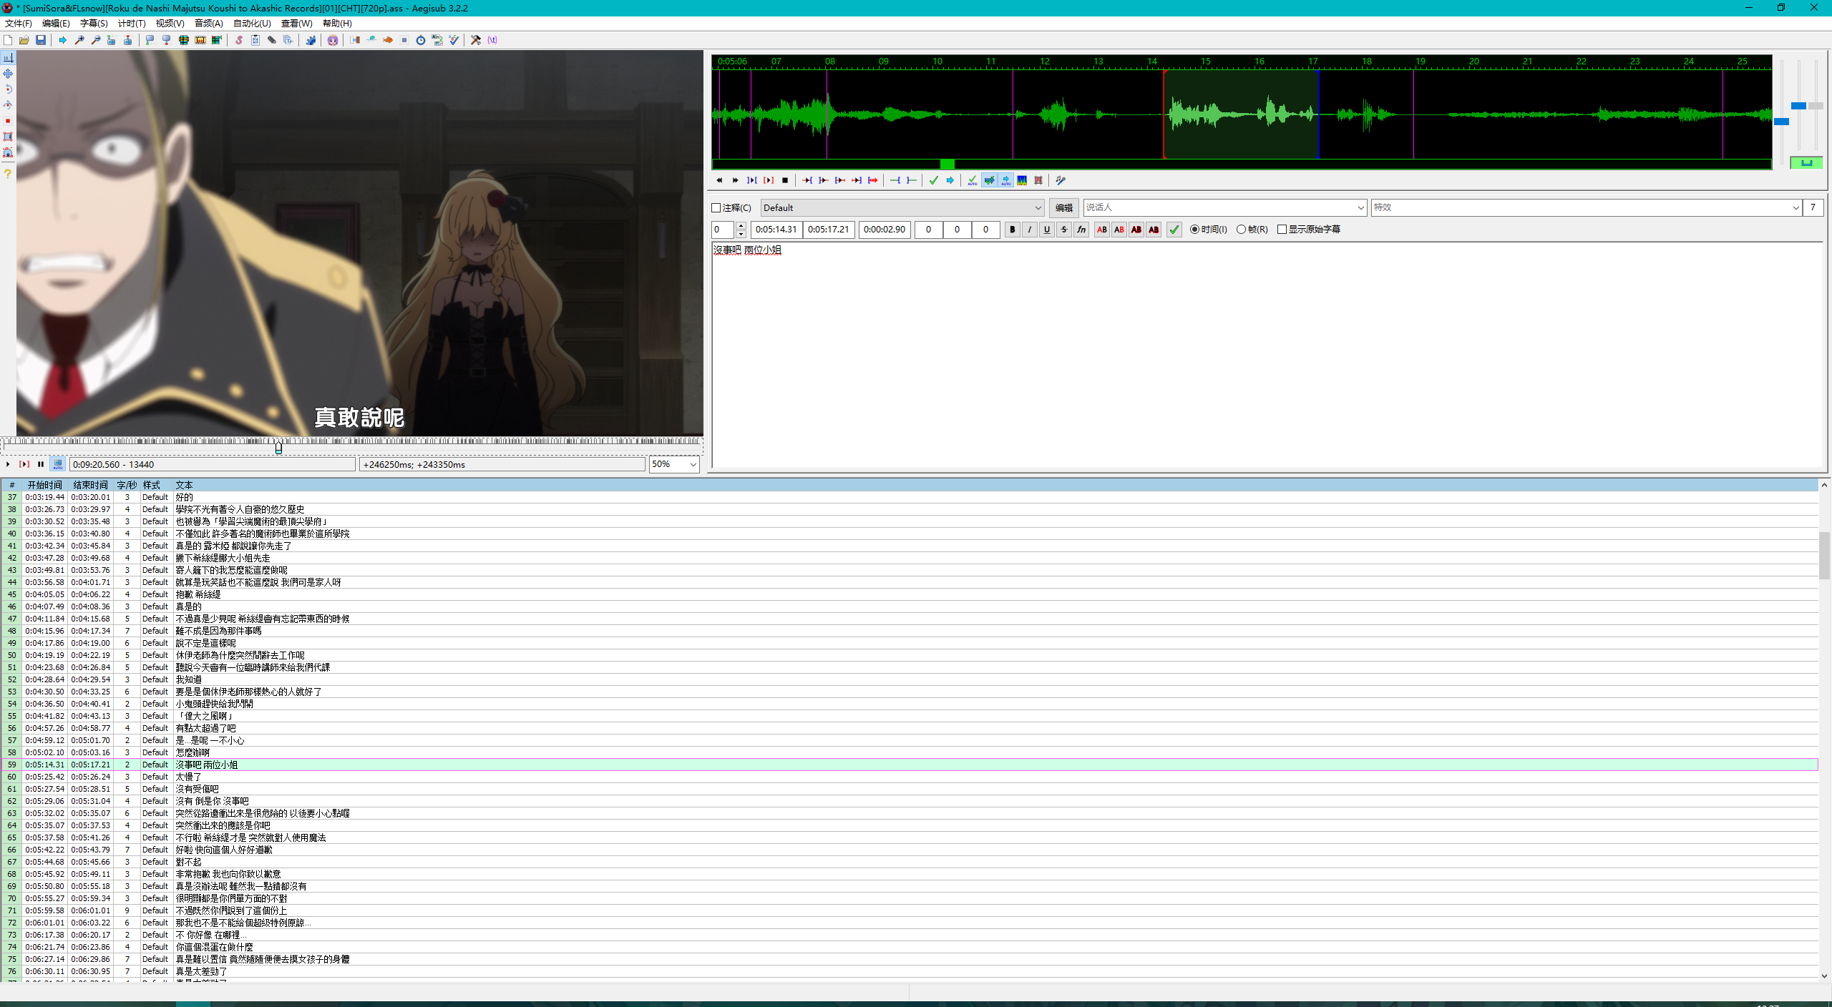Decrease layer number with down stepper
Viewport: 1832px width, 1007px height.
coord(741,233)
